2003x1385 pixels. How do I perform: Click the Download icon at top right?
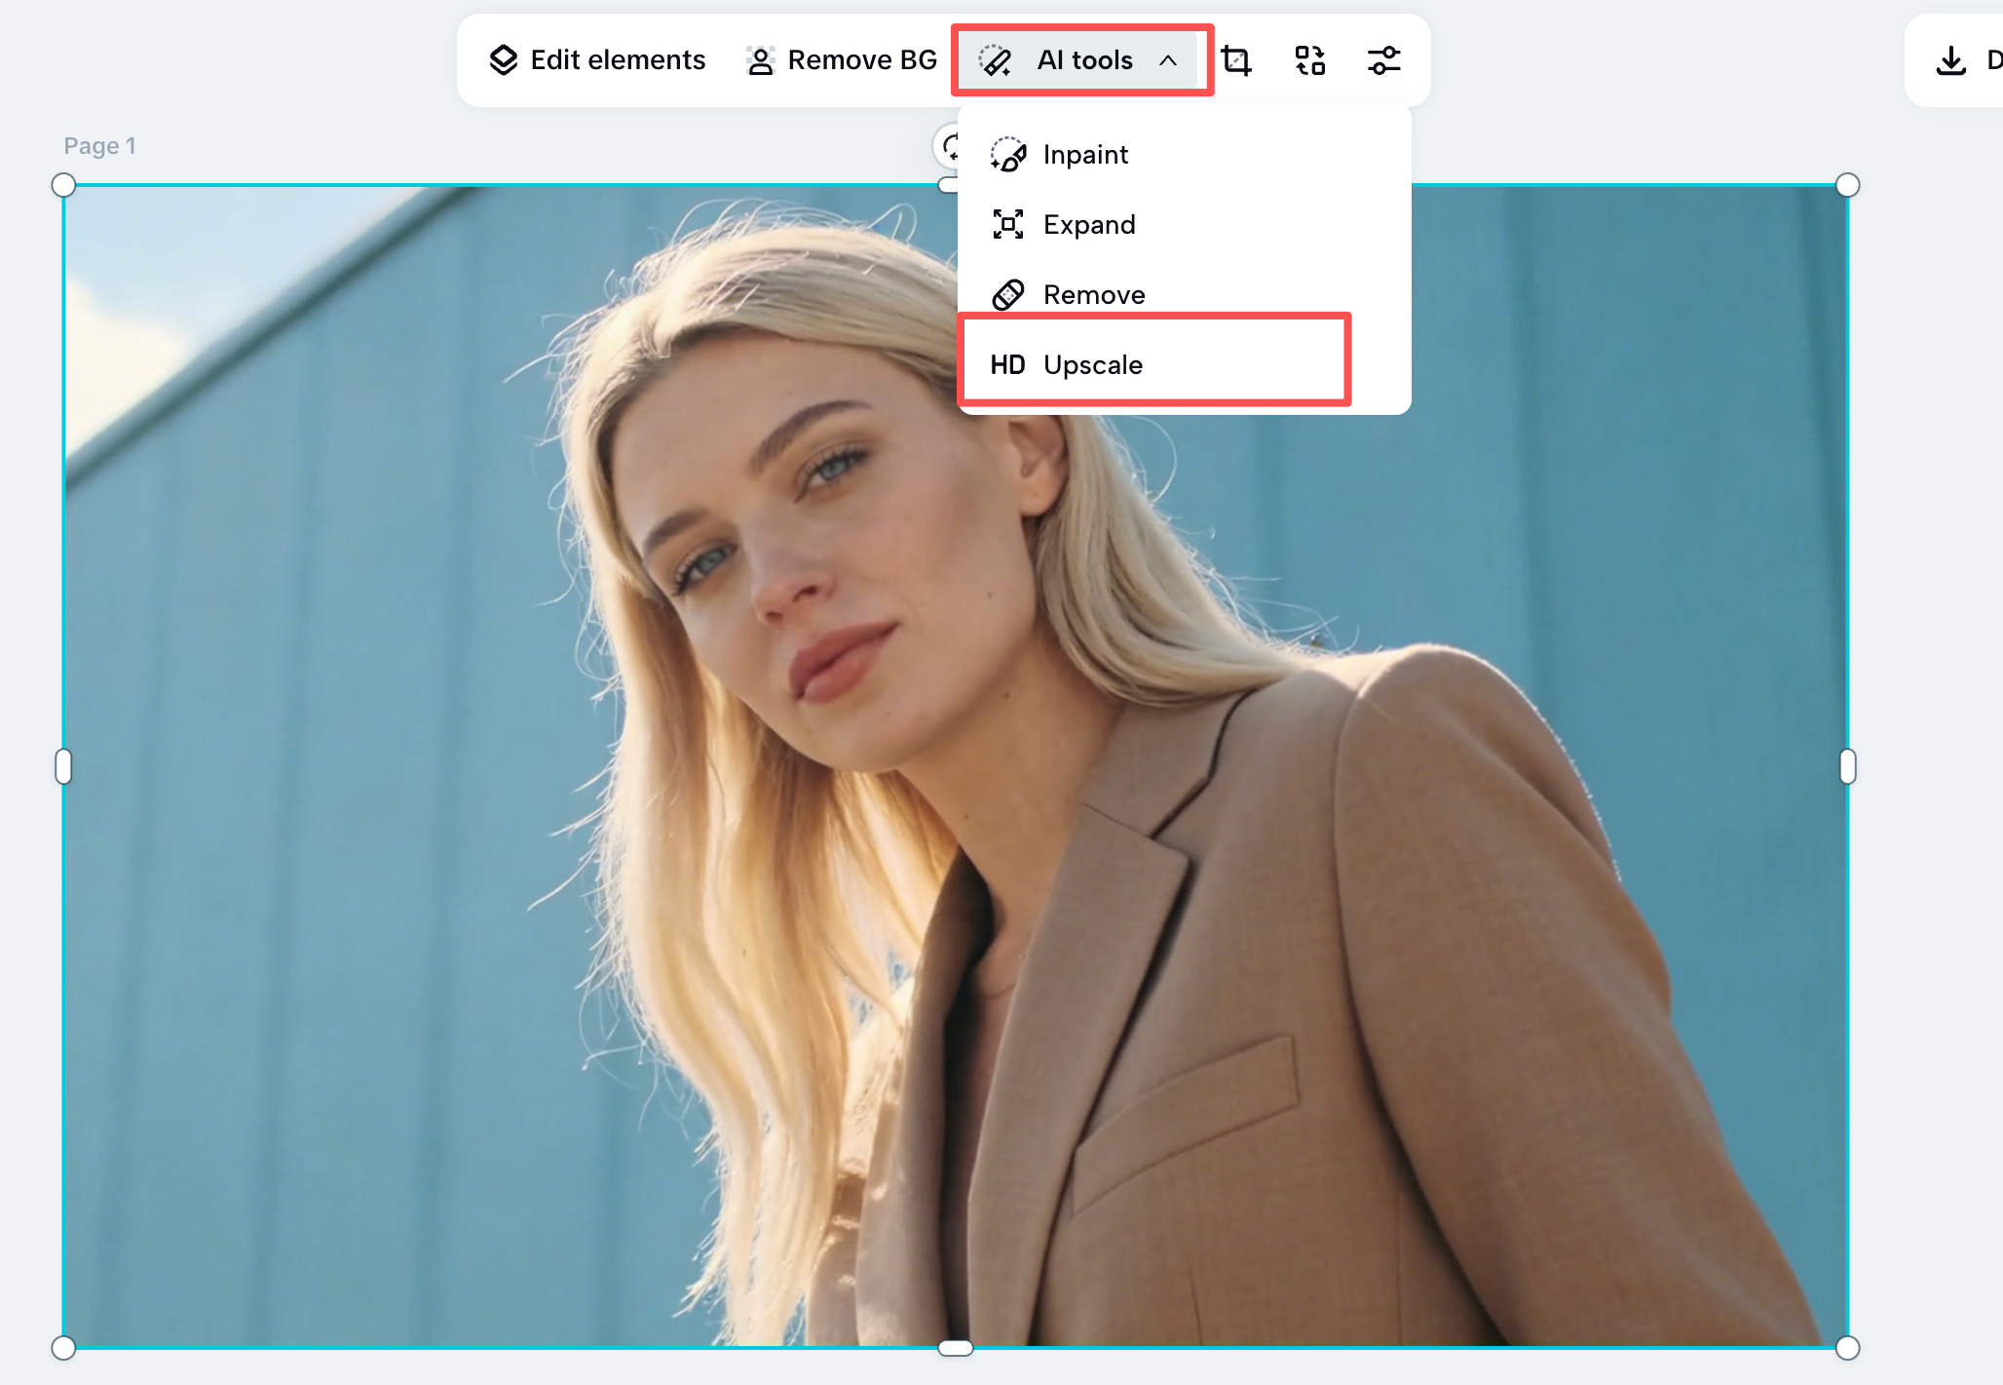(1950, 59)
